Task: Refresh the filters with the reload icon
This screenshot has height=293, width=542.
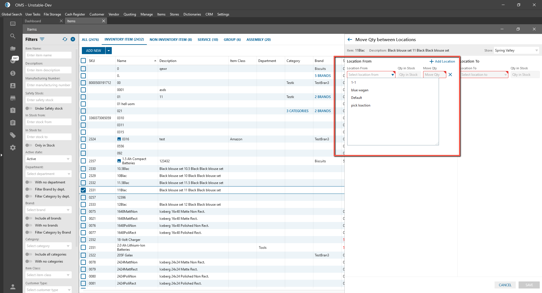Action: click(65, 39)
